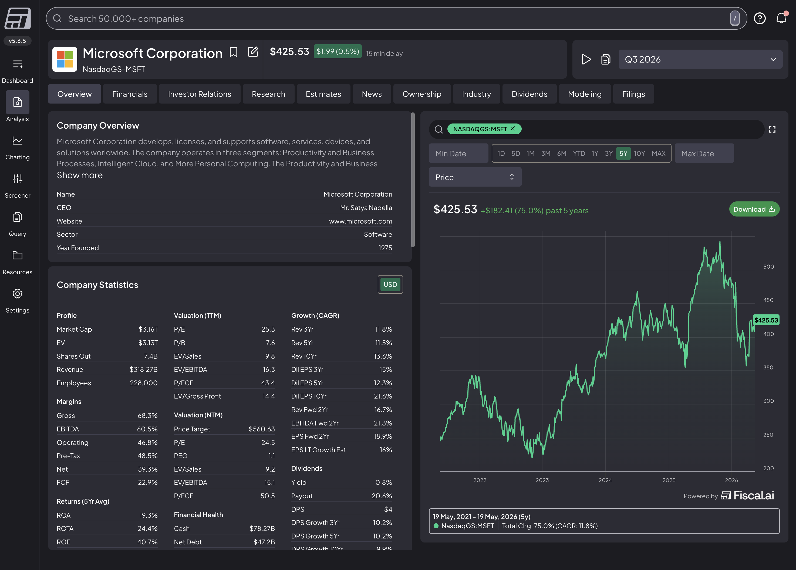Open the Dashboard sidebar icon
The image size is (796, 570).
coord(18,64)
